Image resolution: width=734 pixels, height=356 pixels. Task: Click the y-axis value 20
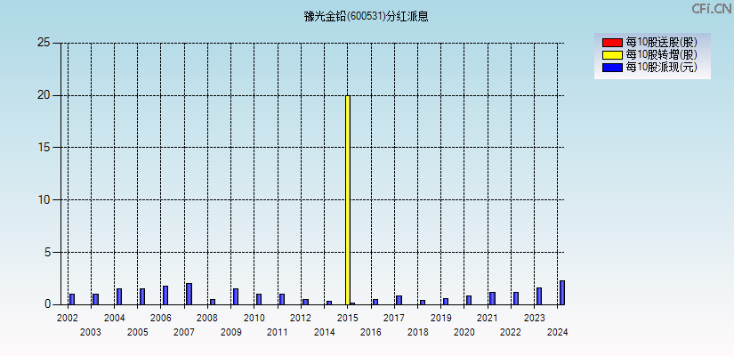pyautogui.click(x=44, y=95)
